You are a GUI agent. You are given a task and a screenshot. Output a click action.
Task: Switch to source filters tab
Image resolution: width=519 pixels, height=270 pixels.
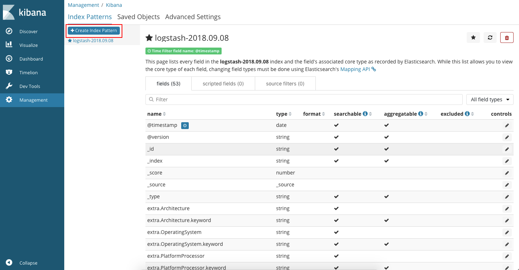285,84
